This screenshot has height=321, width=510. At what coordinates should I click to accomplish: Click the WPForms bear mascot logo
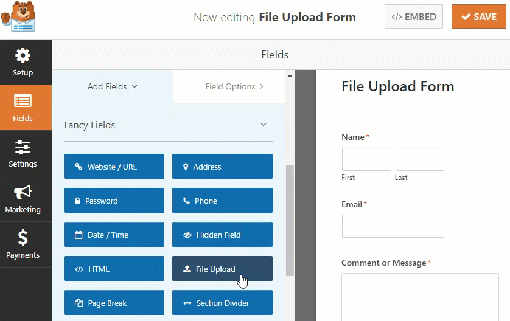point(18,17)
